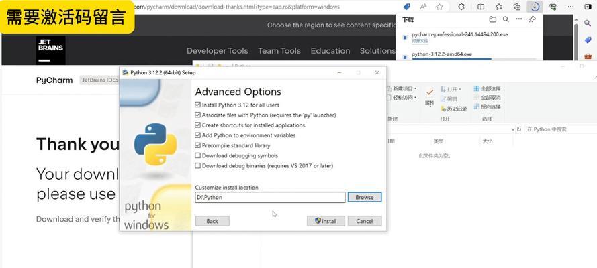The image size is (597, 268).
Task: Click the Cancel button in Python setup
Action: coord(365,221)
